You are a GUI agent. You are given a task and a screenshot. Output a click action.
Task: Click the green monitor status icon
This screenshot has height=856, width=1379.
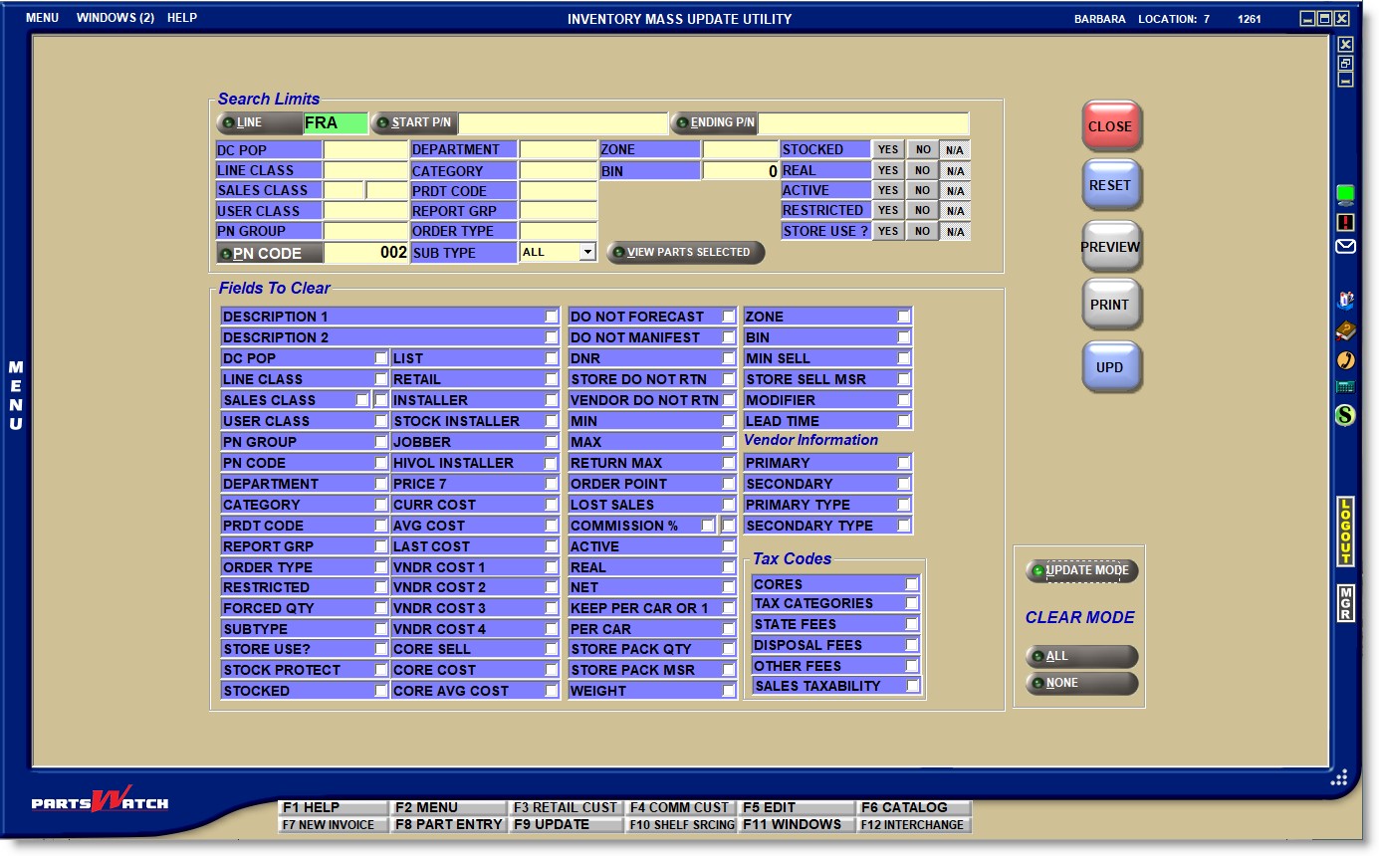pyautogui.click(x=1345, y=193)
